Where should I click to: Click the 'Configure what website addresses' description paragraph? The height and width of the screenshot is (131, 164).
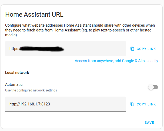click(x=80, y=30)
